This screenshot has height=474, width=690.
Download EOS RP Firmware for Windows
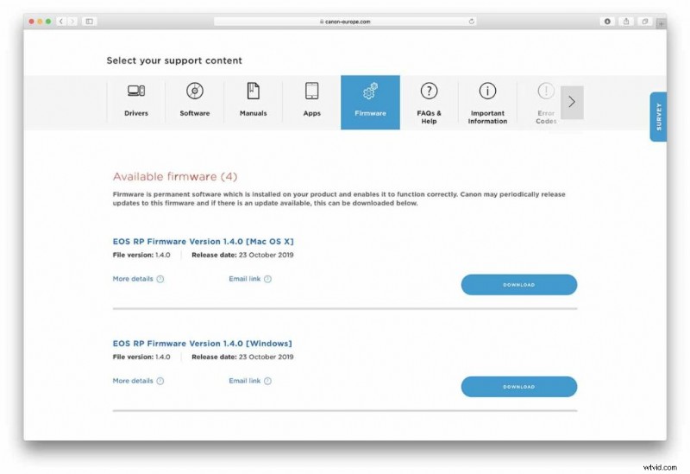coord(518,387)
